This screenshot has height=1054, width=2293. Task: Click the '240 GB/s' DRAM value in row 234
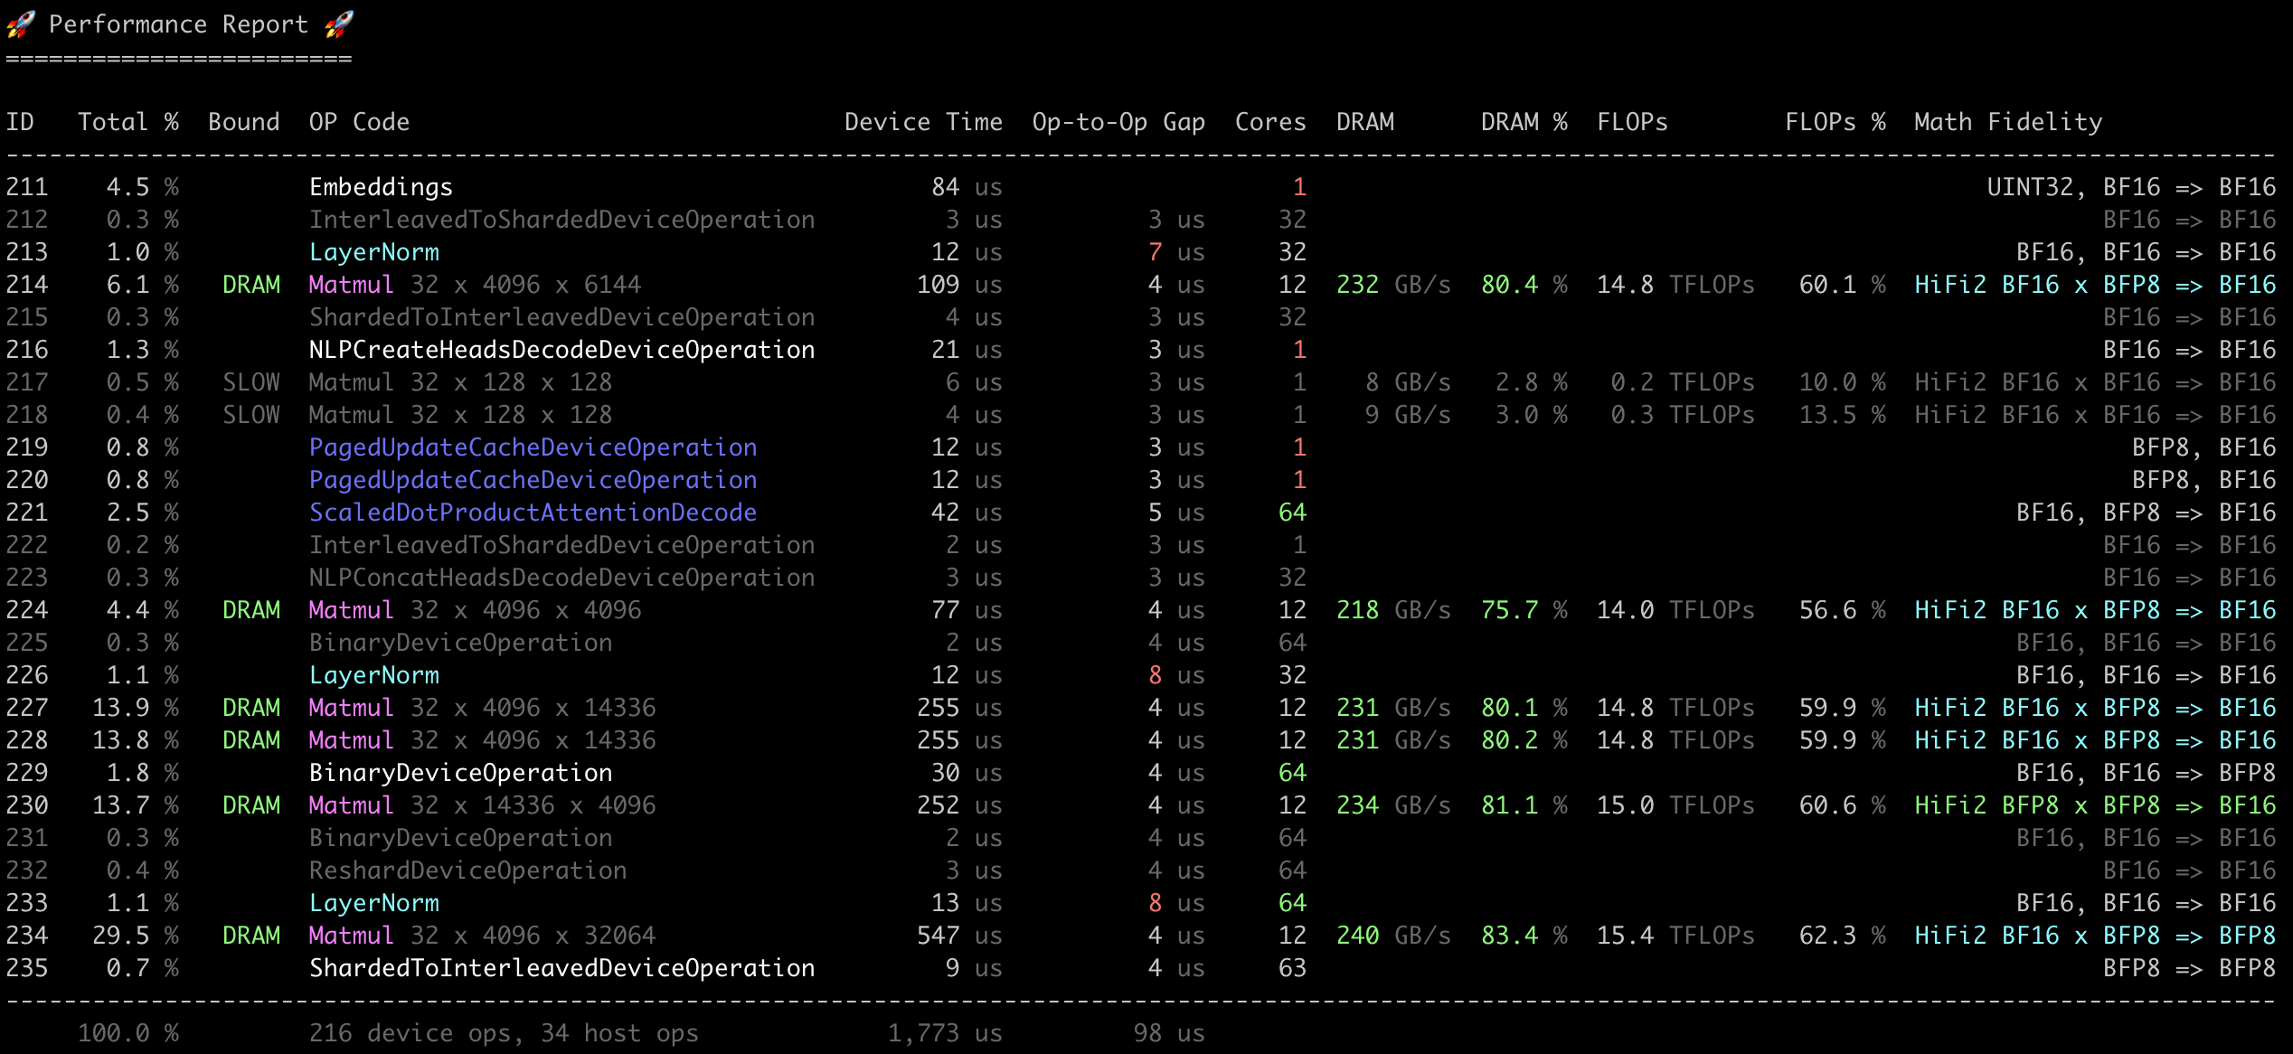[1393, 936]
